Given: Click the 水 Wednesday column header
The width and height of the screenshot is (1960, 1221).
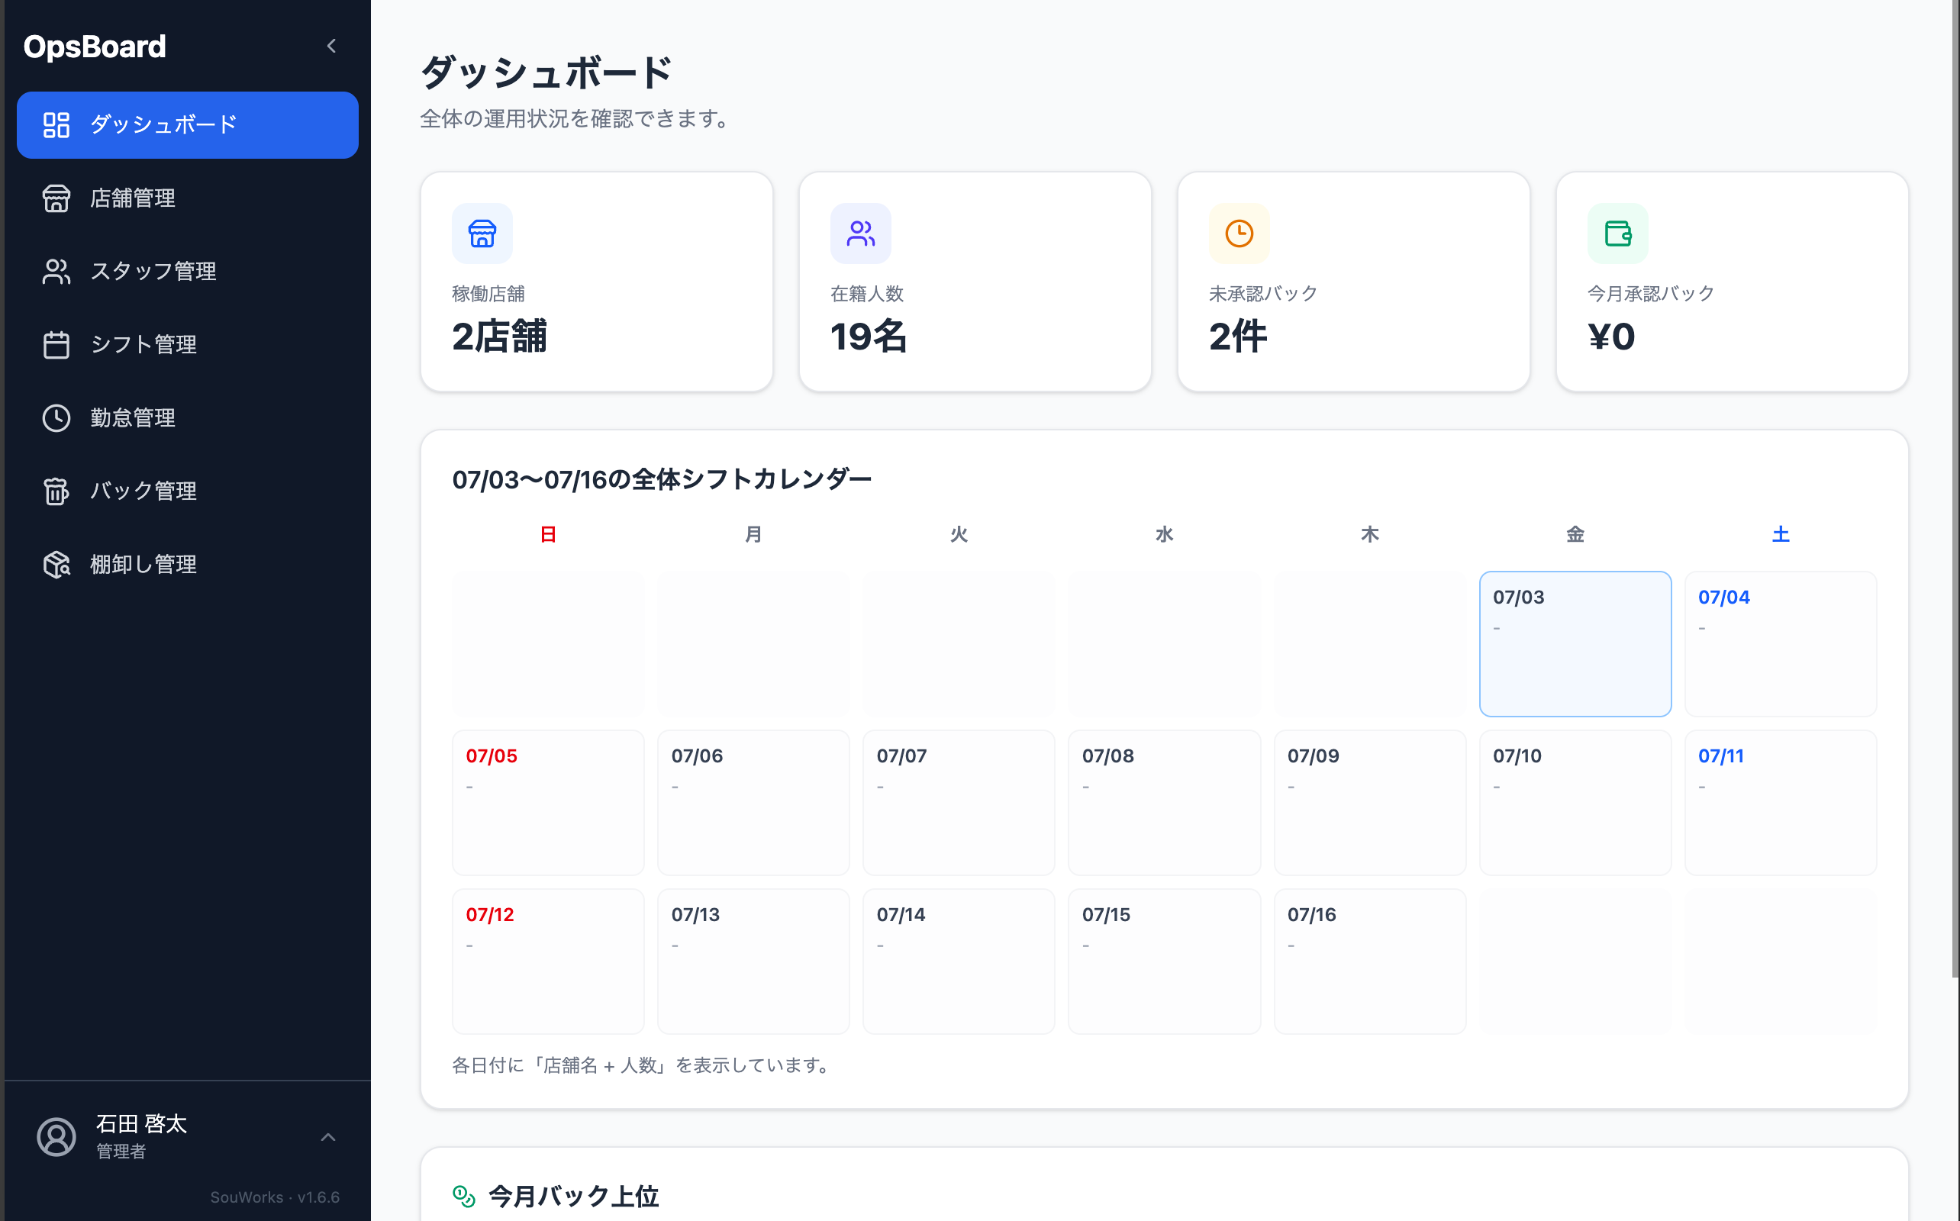Looking at the screenshot, I should pos(1164,535).
